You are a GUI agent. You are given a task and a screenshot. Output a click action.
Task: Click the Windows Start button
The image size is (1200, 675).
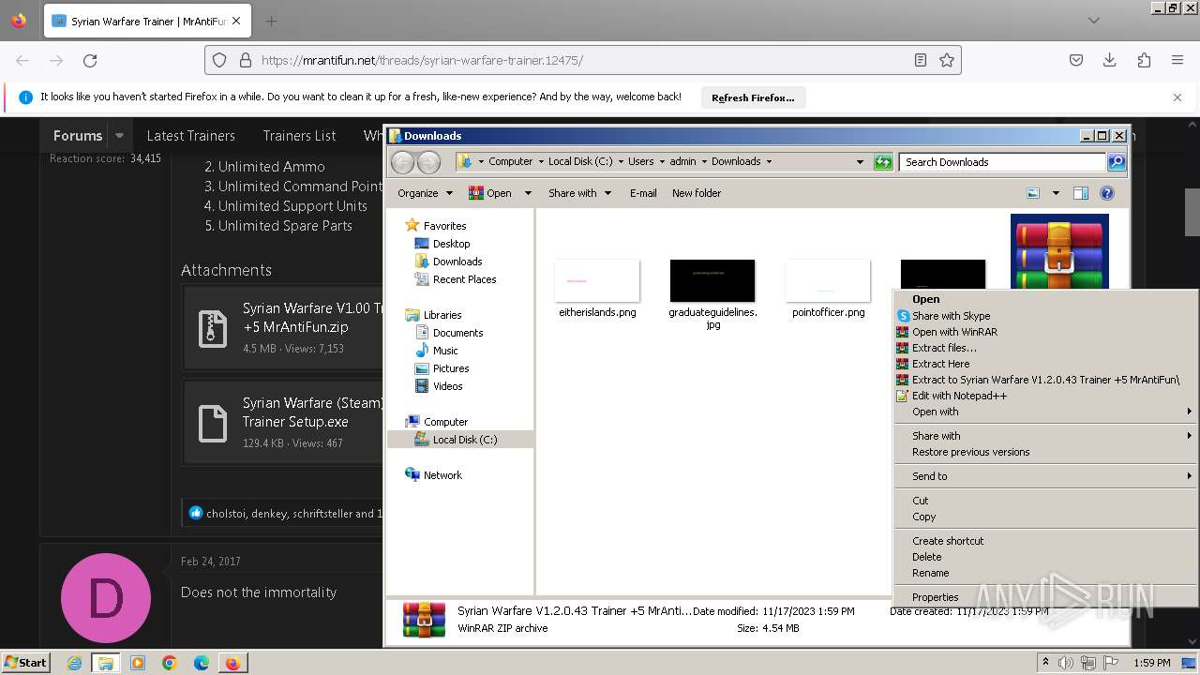26,663
